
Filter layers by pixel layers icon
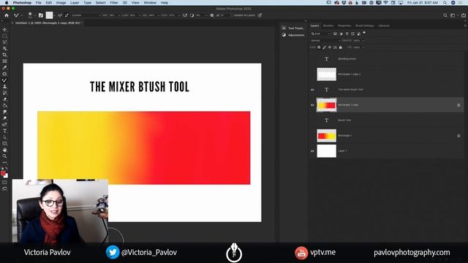335,34
